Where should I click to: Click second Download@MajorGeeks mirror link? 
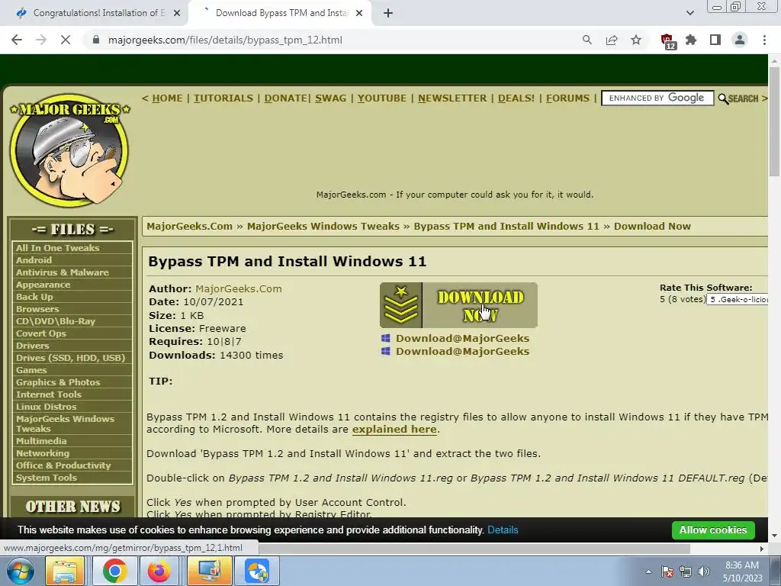[462, 351]
